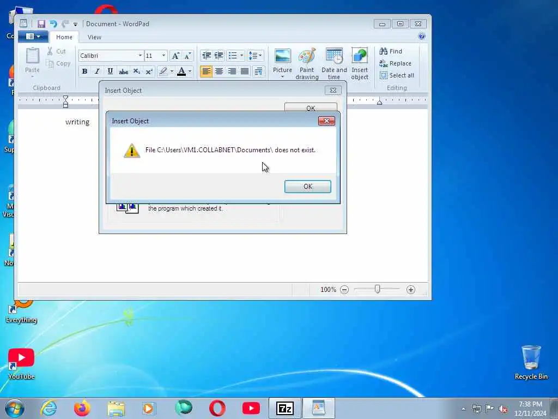Click Cut in the Clipboard group
The width and height of the screenshot is (558, 419).
[57, 51]
